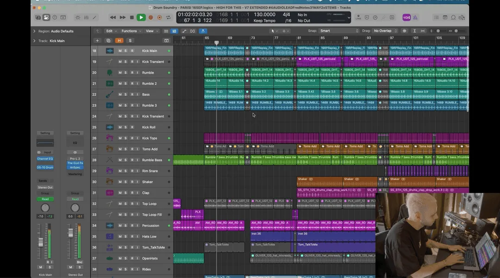Click the Record button
The image size is (500, 278).
point(150,18)
